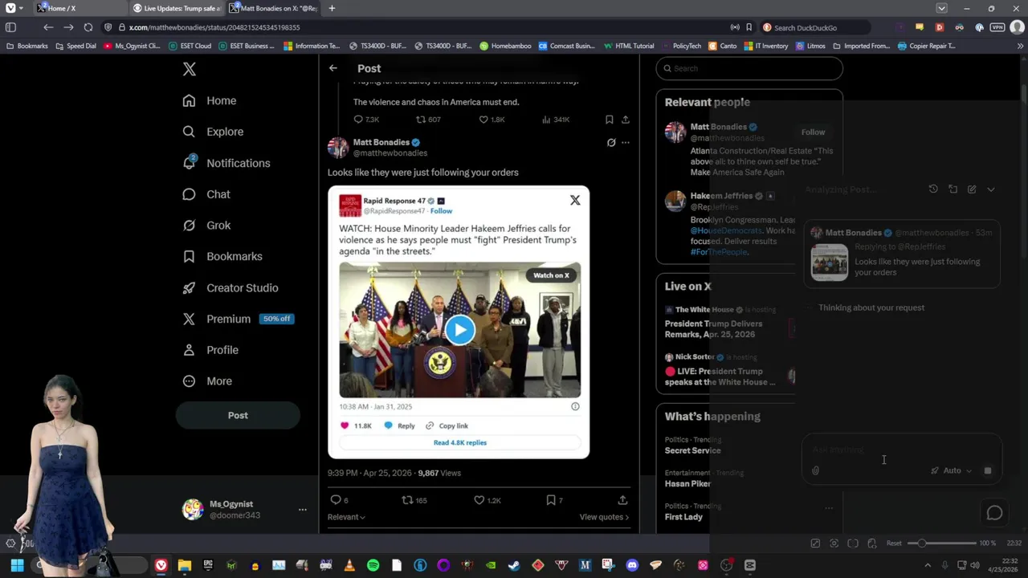The image size is (1028, 578).
Task: Click the Ask anything Grok input
Action: tap(901, 450)
